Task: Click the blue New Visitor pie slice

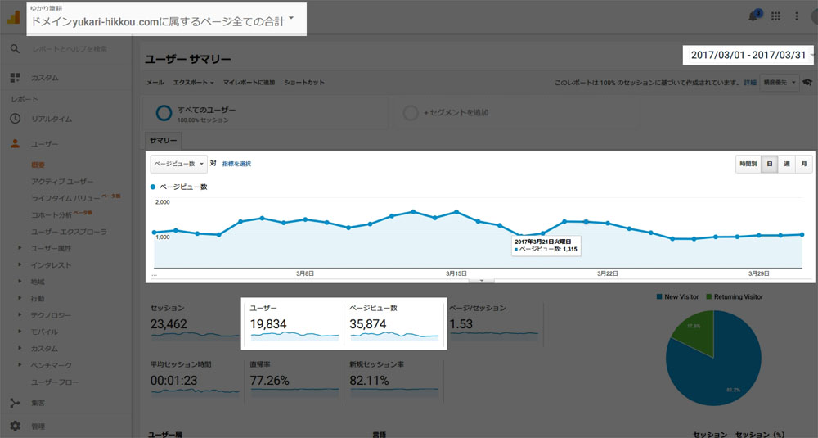Action: (722, 371)
